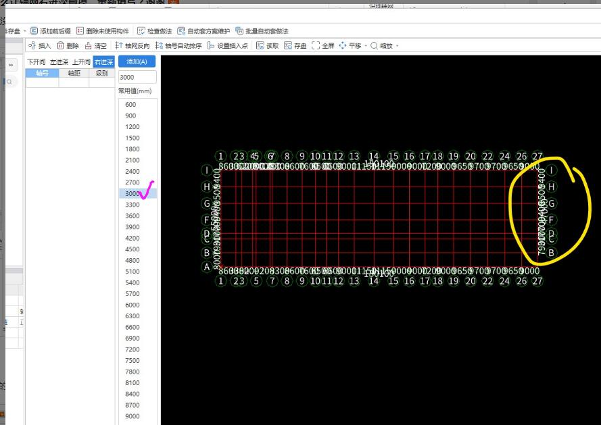This screenshot has height=425, width=601.
Task: Click the 批量自动套做法 icon
Action: [239, 31]
